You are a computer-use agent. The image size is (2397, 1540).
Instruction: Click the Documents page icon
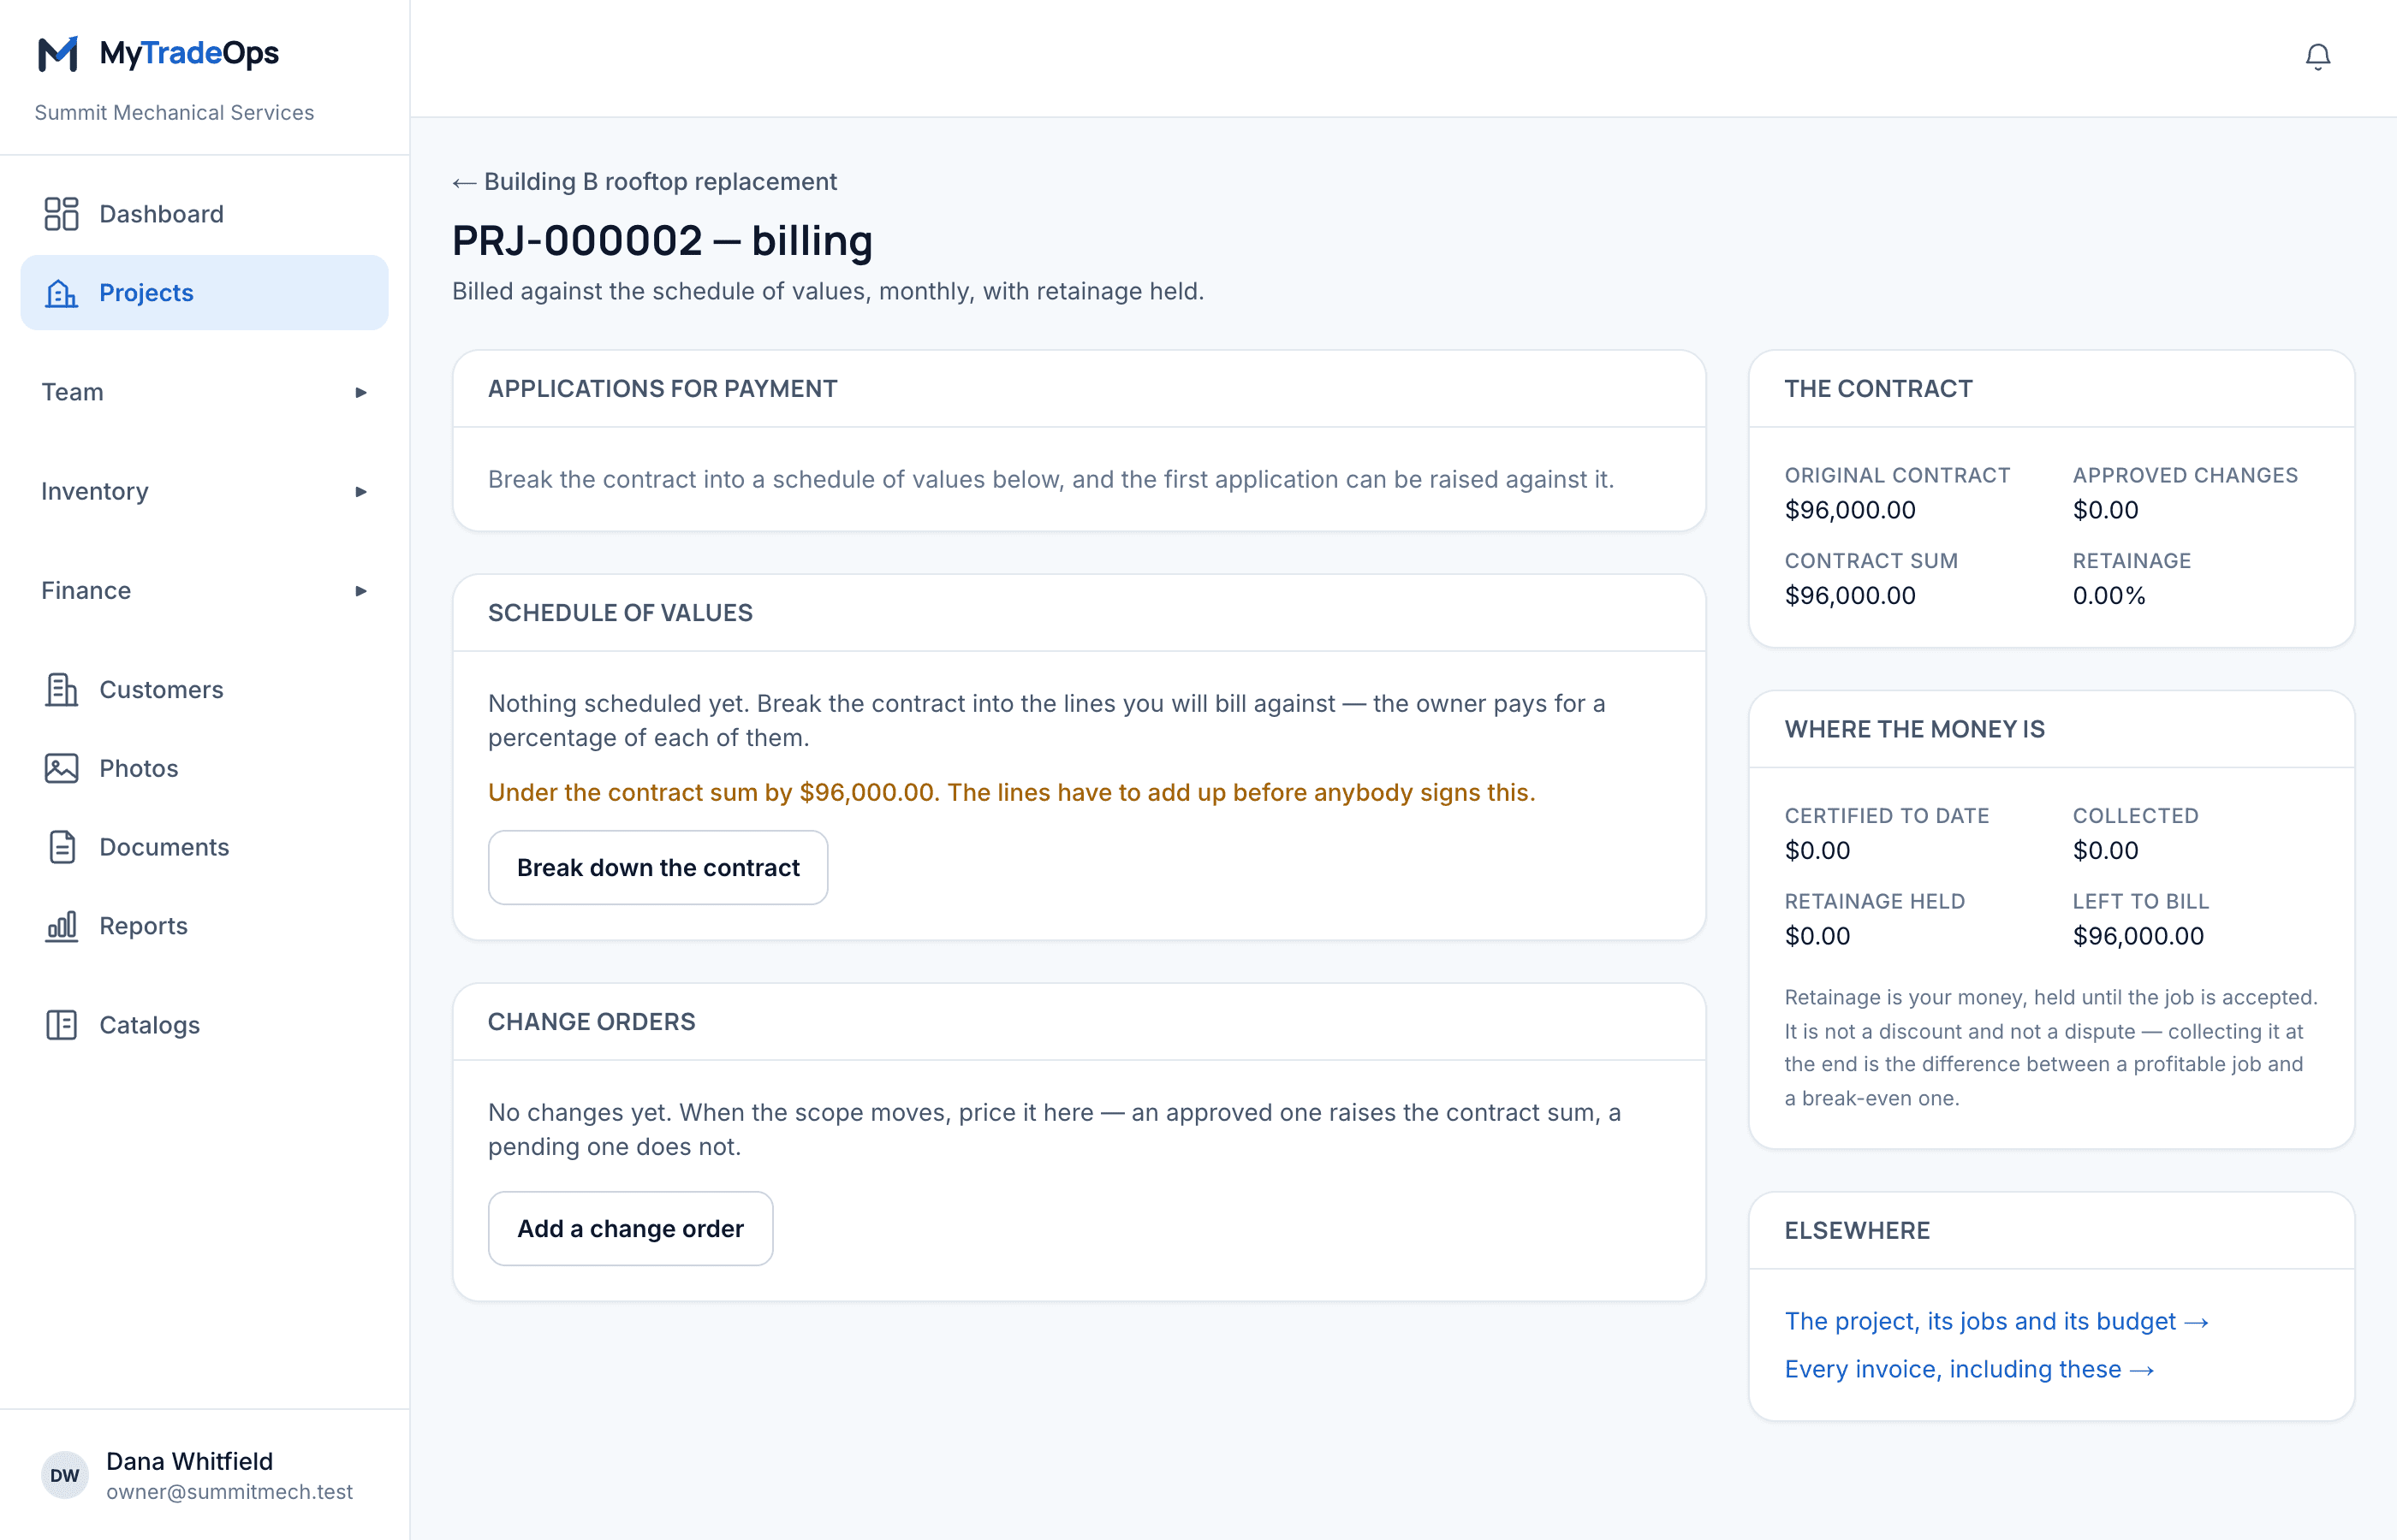[61, 847]
